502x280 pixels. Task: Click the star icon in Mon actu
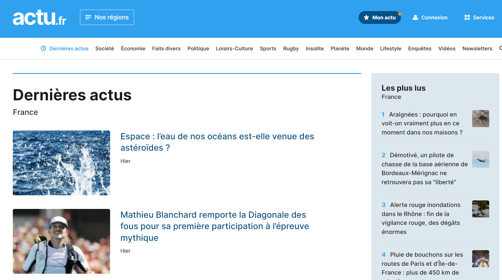[367, 18]
